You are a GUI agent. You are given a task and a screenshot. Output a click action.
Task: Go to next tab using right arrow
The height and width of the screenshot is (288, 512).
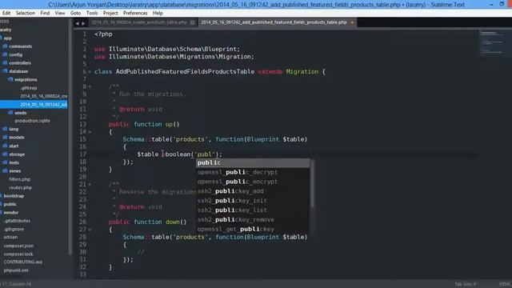(83, 23)
